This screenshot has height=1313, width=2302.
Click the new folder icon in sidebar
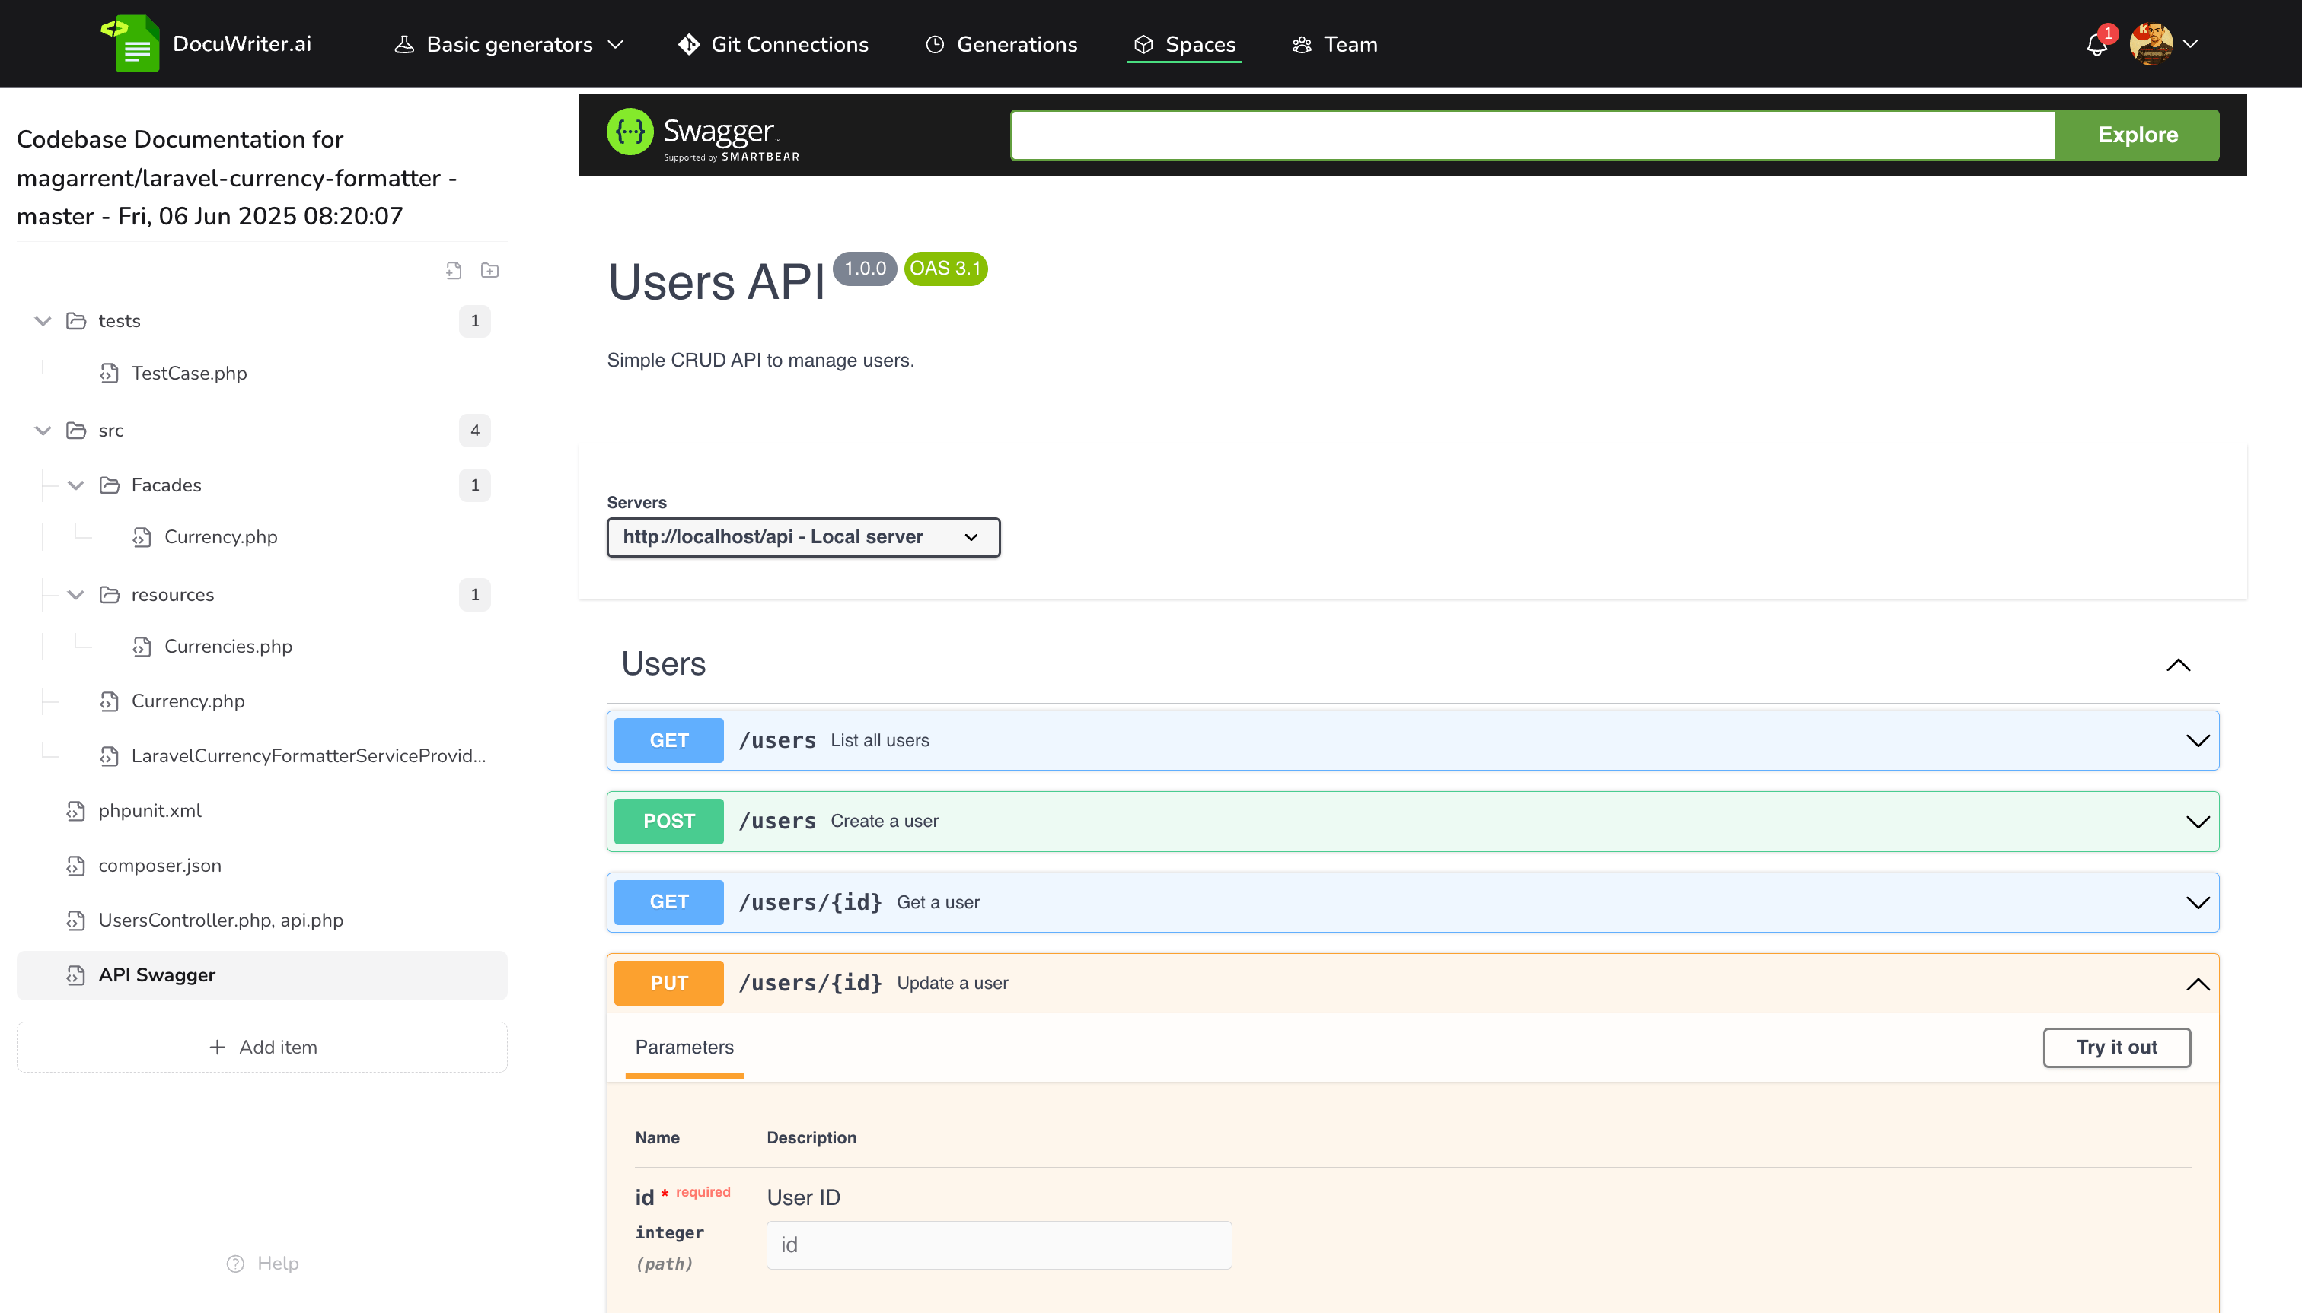point(490,271)
